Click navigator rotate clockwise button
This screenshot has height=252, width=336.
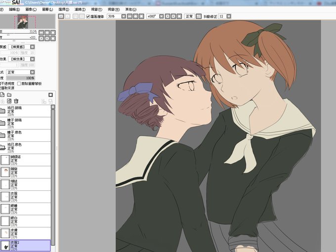47,39
